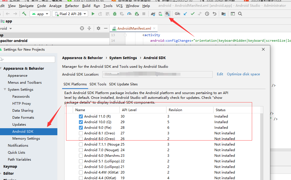
Task: Click the Search Everywhere magnifier icon
Action: [x=240, y=14]
